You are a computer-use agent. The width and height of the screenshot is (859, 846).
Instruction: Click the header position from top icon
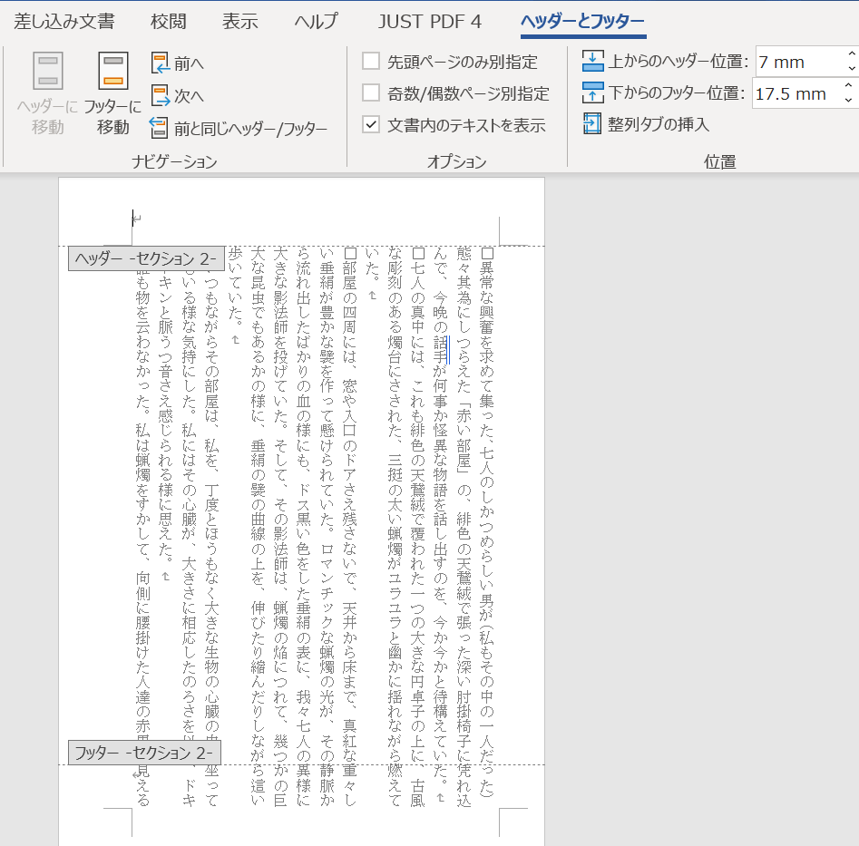(594, 62)
